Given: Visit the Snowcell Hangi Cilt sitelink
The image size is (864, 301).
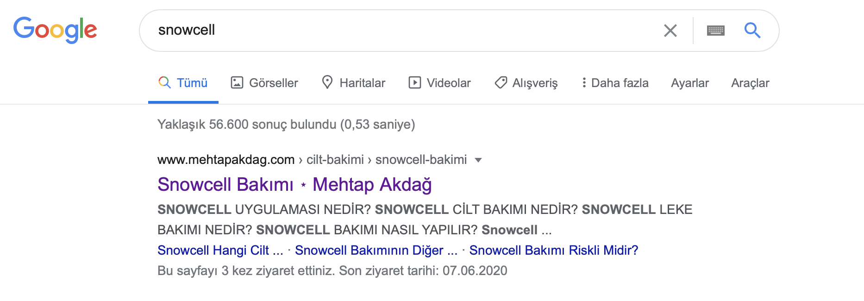Looking at the screenshot, I should 219,251.
